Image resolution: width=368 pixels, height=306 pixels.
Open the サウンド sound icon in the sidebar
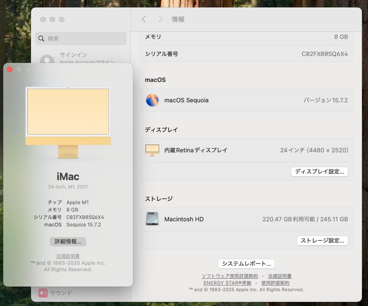click(x=43, y=293)
